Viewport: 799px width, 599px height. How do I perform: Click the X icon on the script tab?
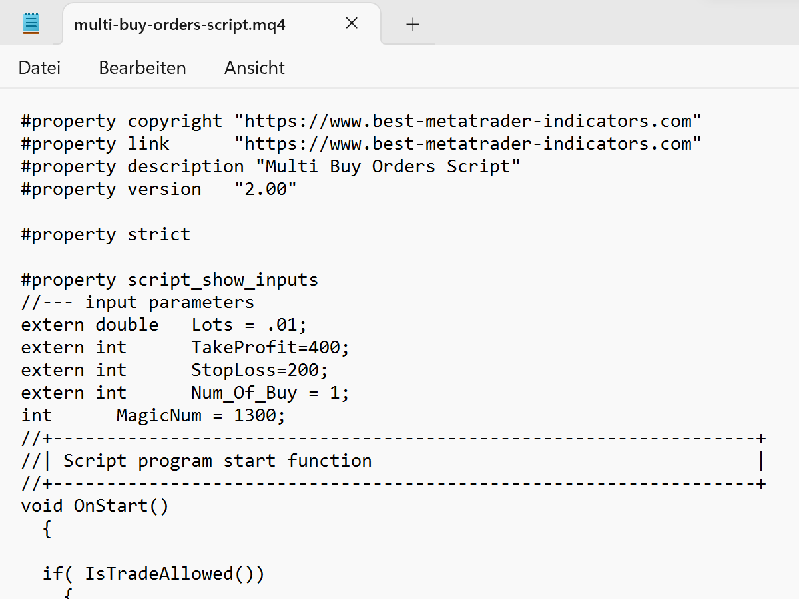[352, 23]
